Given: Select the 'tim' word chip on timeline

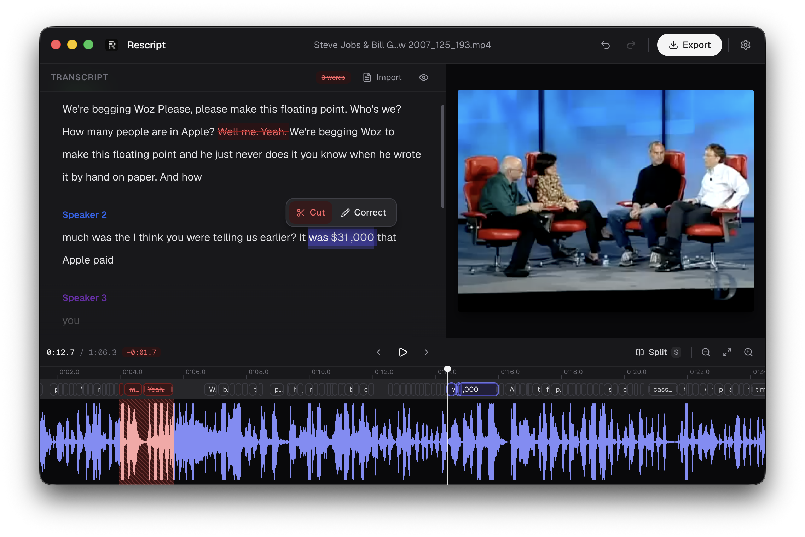Looking at the screenshot, I should [x=758, y=389].
